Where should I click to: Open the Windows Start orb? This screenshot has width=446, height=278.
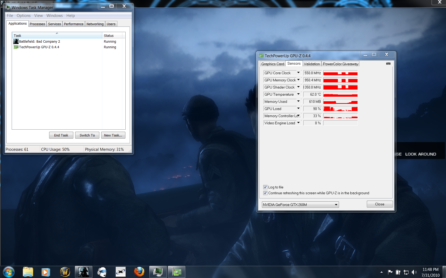coord(9,272)
